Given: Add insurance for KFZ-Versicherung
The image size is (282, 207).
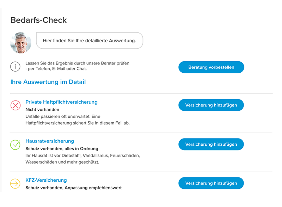Looking at the screenshot, I should 211,183.
